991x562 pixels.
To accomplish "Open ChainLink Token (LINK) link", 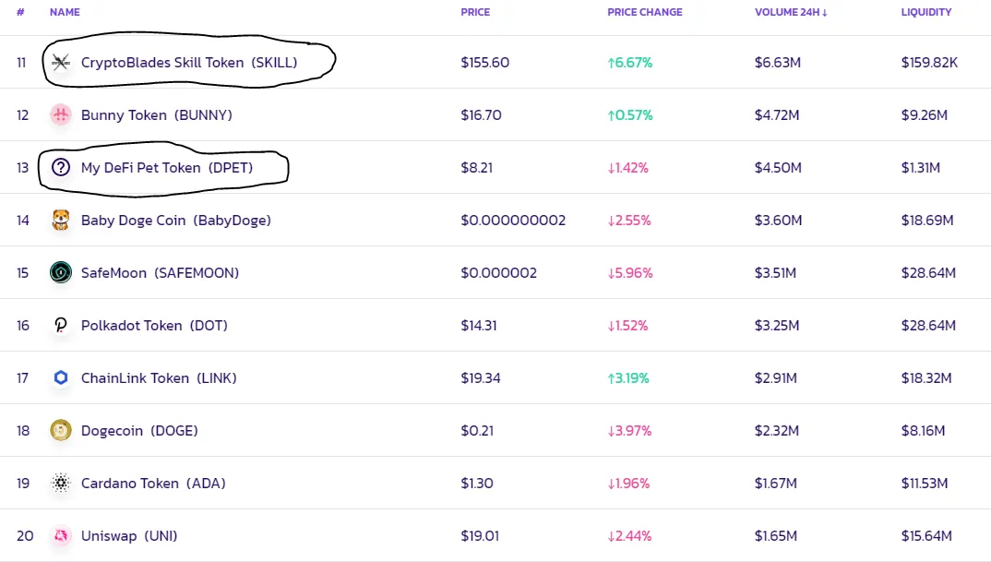I will (159, 378).
